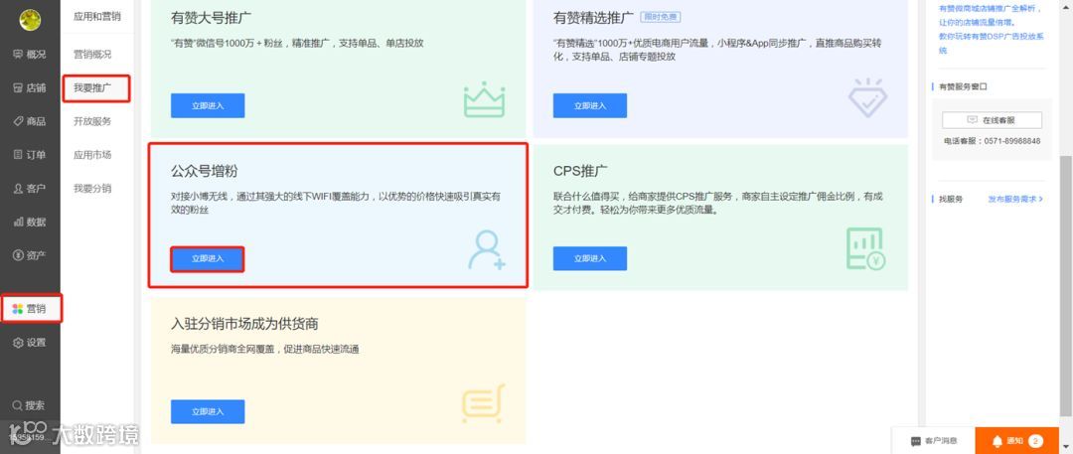Open 我要分销 submenu item
This screenshot has width=1073, height=454.
(x=92, y=189)
